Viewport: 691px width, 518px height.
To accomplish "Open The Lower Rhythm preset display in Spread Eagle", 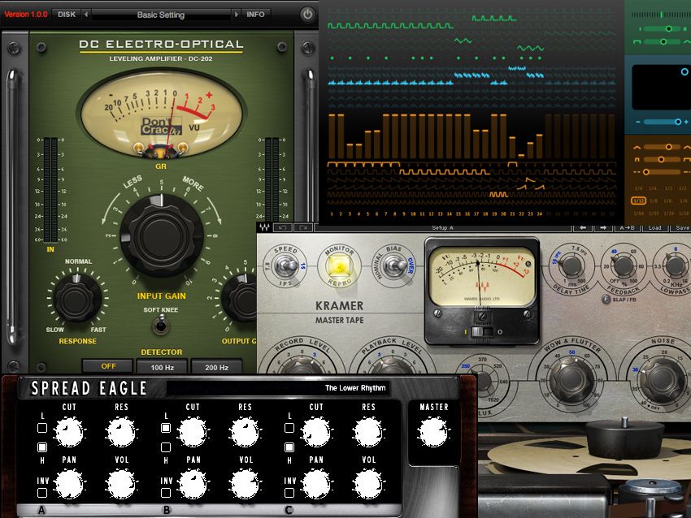I will click(x=279, y=388).
